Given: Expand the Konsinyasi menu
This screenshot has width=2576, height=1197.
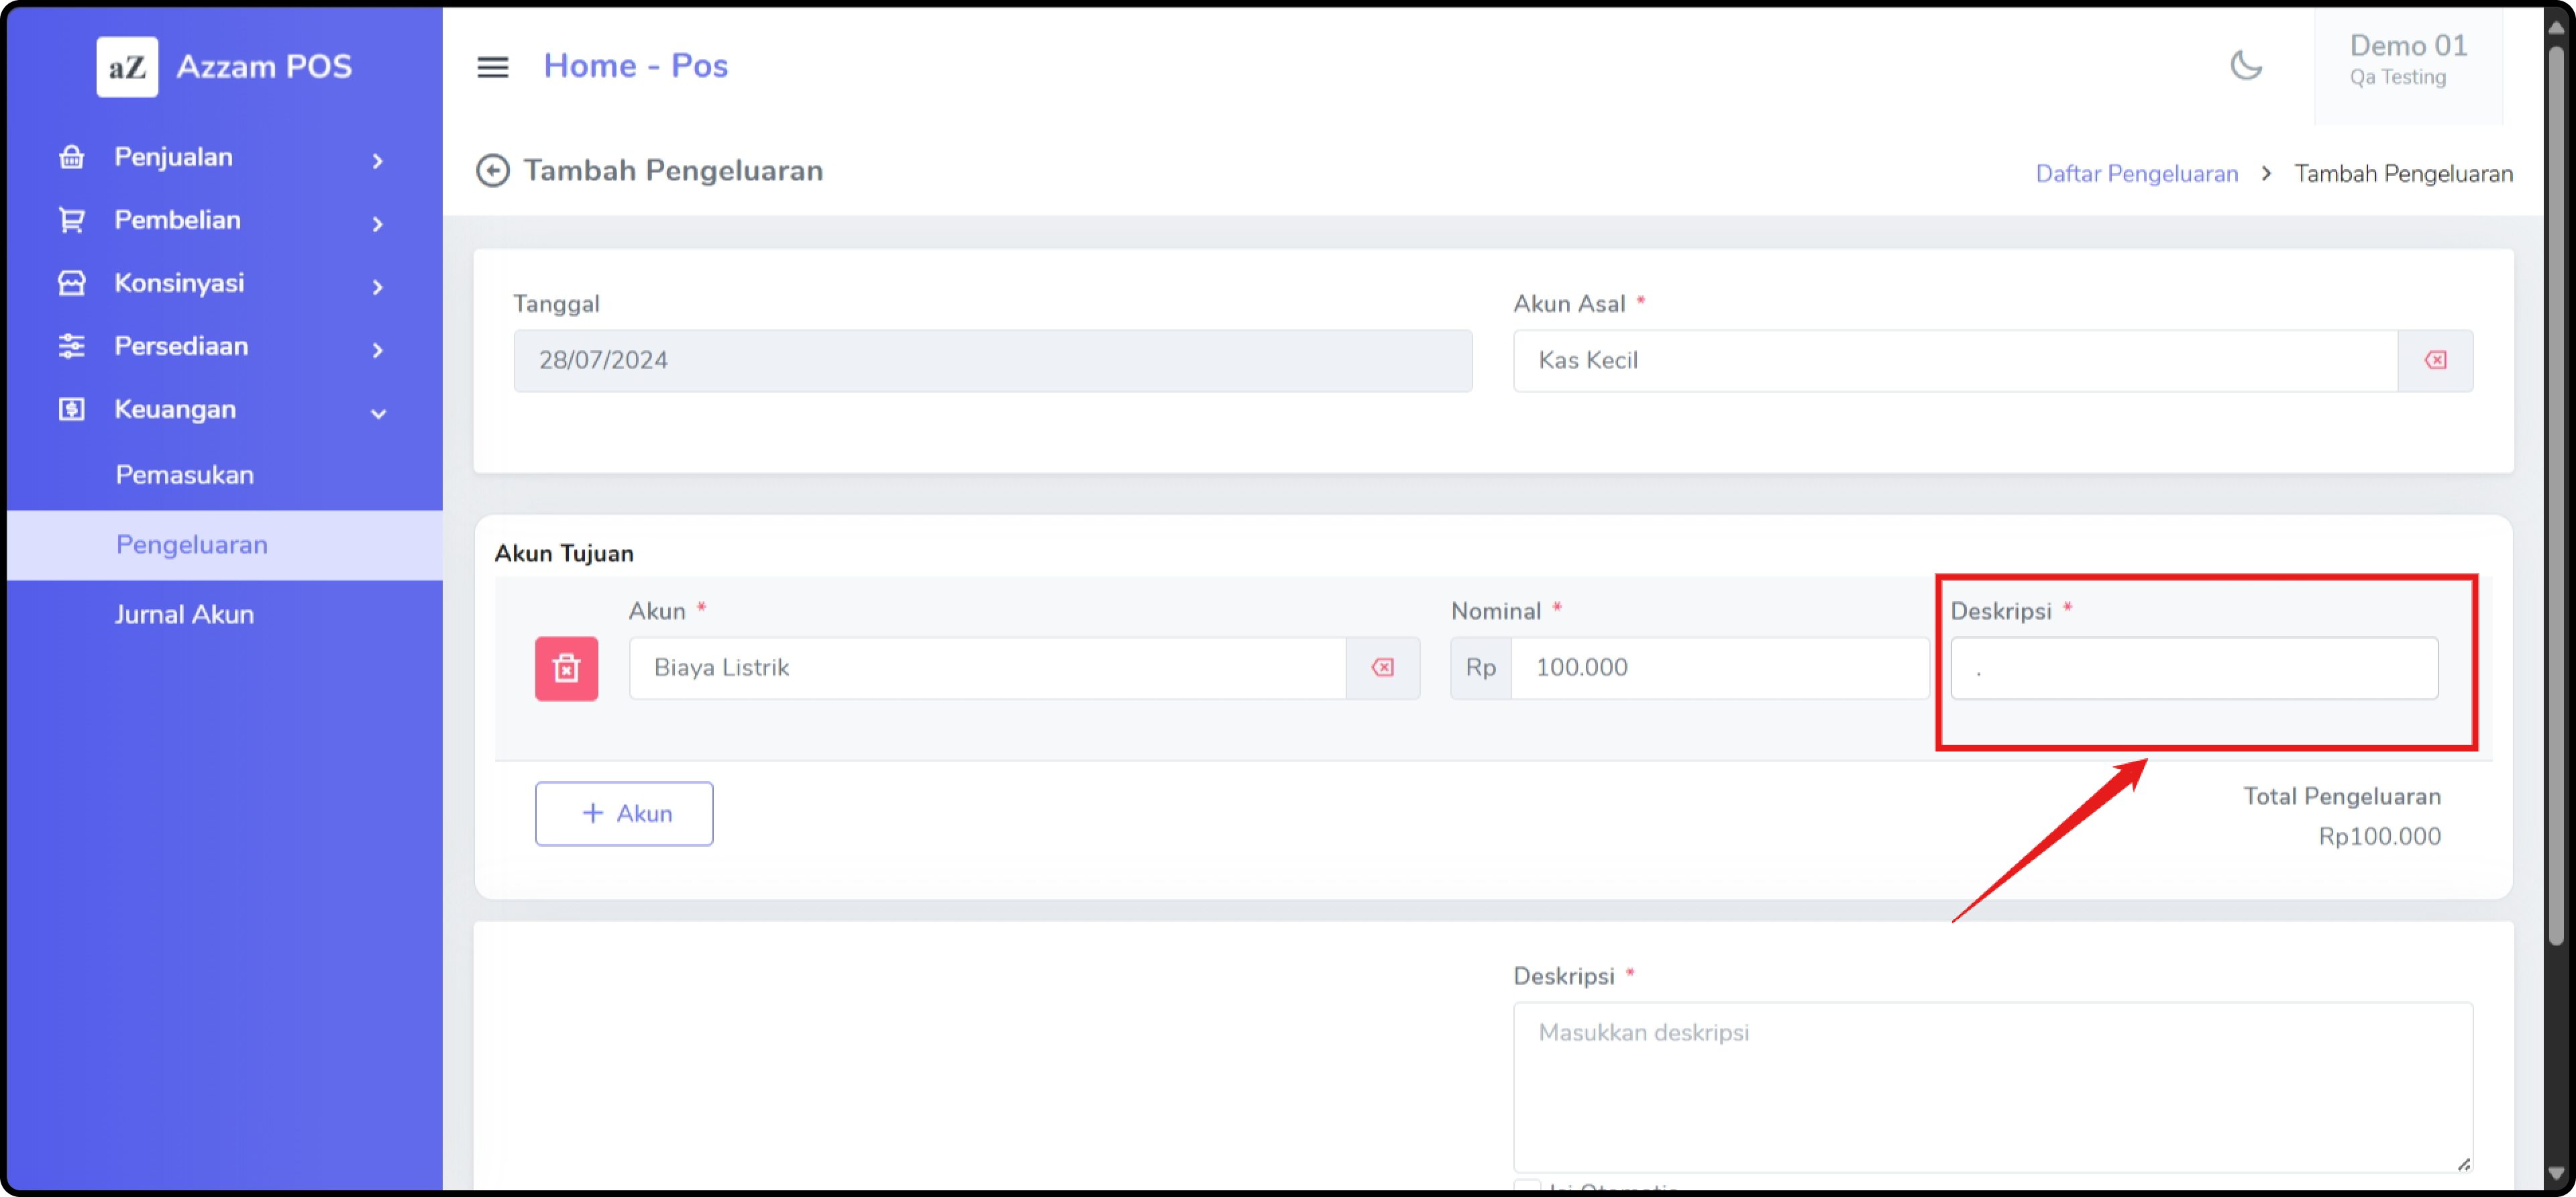Looking at the screenshot, I should [x=377, y=286].
